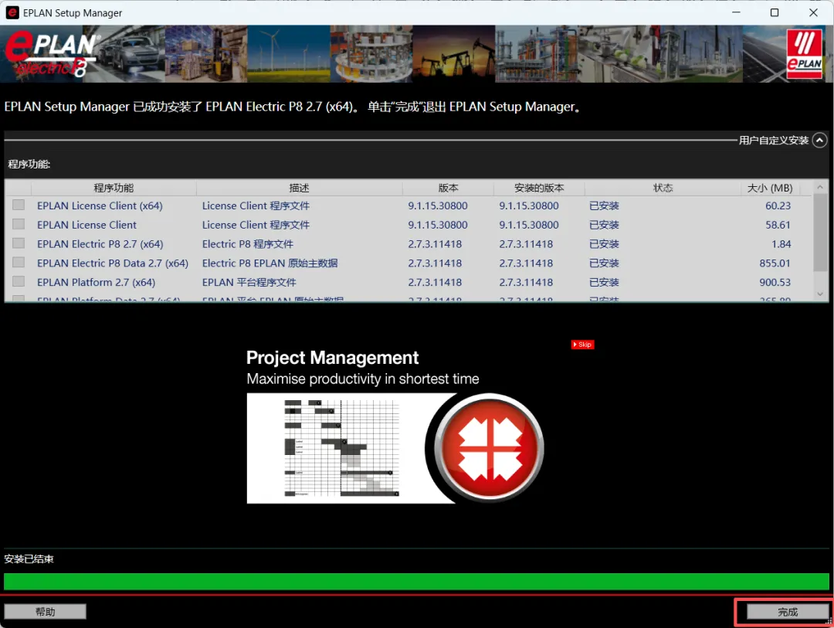Viewport: 834px width, 628px height.
Task: Click the Electric P8 程序文件 description
Action: pyautogui.click(x=247, y=244)
